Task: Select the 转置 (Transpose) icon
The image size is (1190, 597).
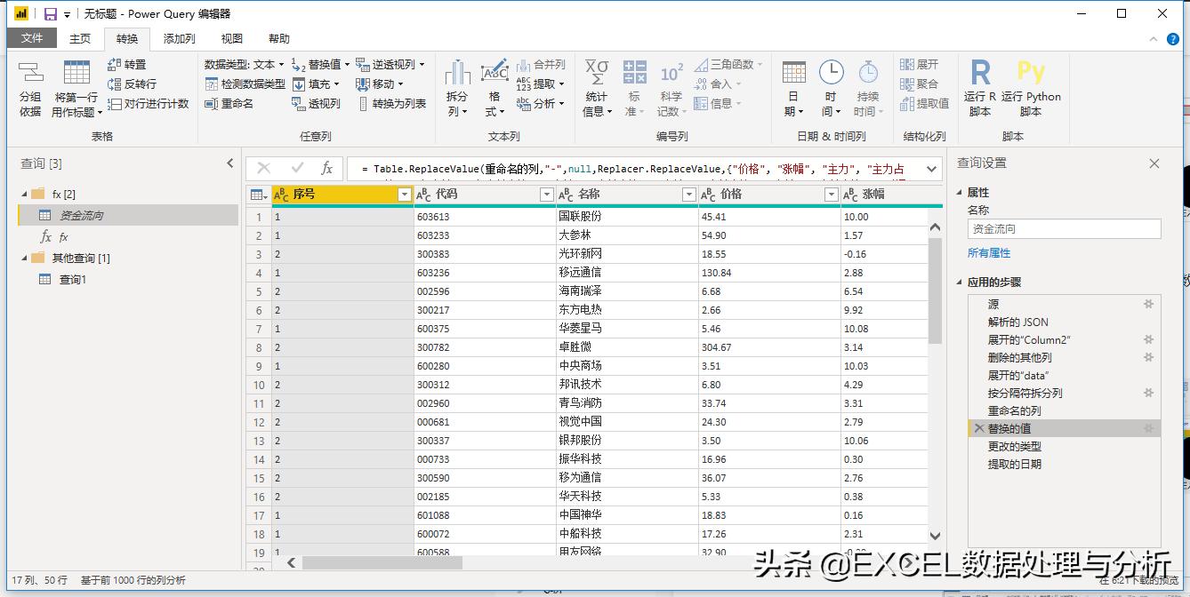Action: (x=116, y=65)
